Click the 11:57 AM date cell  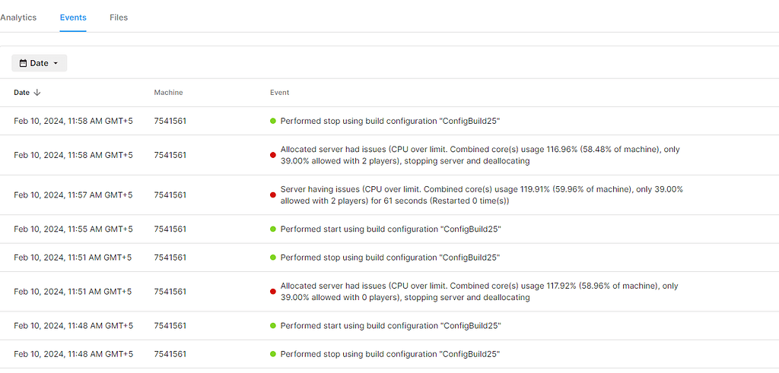(73, 195)
